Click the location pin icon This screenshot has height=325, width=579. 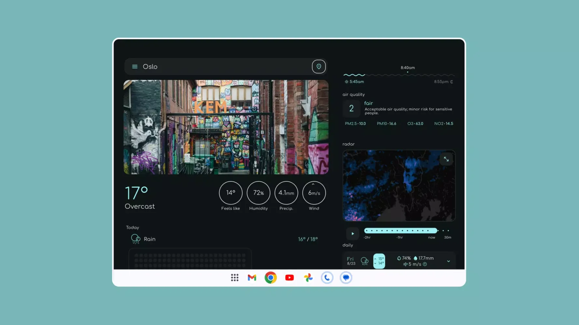point(318,67)
